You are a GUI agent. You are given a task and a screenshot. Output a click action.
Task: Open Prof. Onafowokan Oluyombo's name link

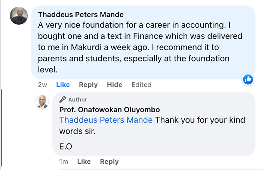click(x=110, y=110)
